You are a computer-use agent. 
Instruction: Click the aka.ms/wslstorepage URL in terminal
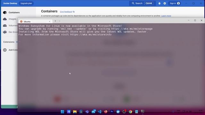pos(132,29)
